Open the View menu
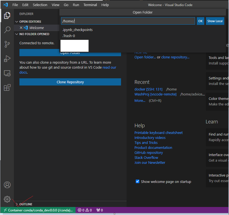The width and height of the screenshot is (229, 215). click(x=56, y=5)
